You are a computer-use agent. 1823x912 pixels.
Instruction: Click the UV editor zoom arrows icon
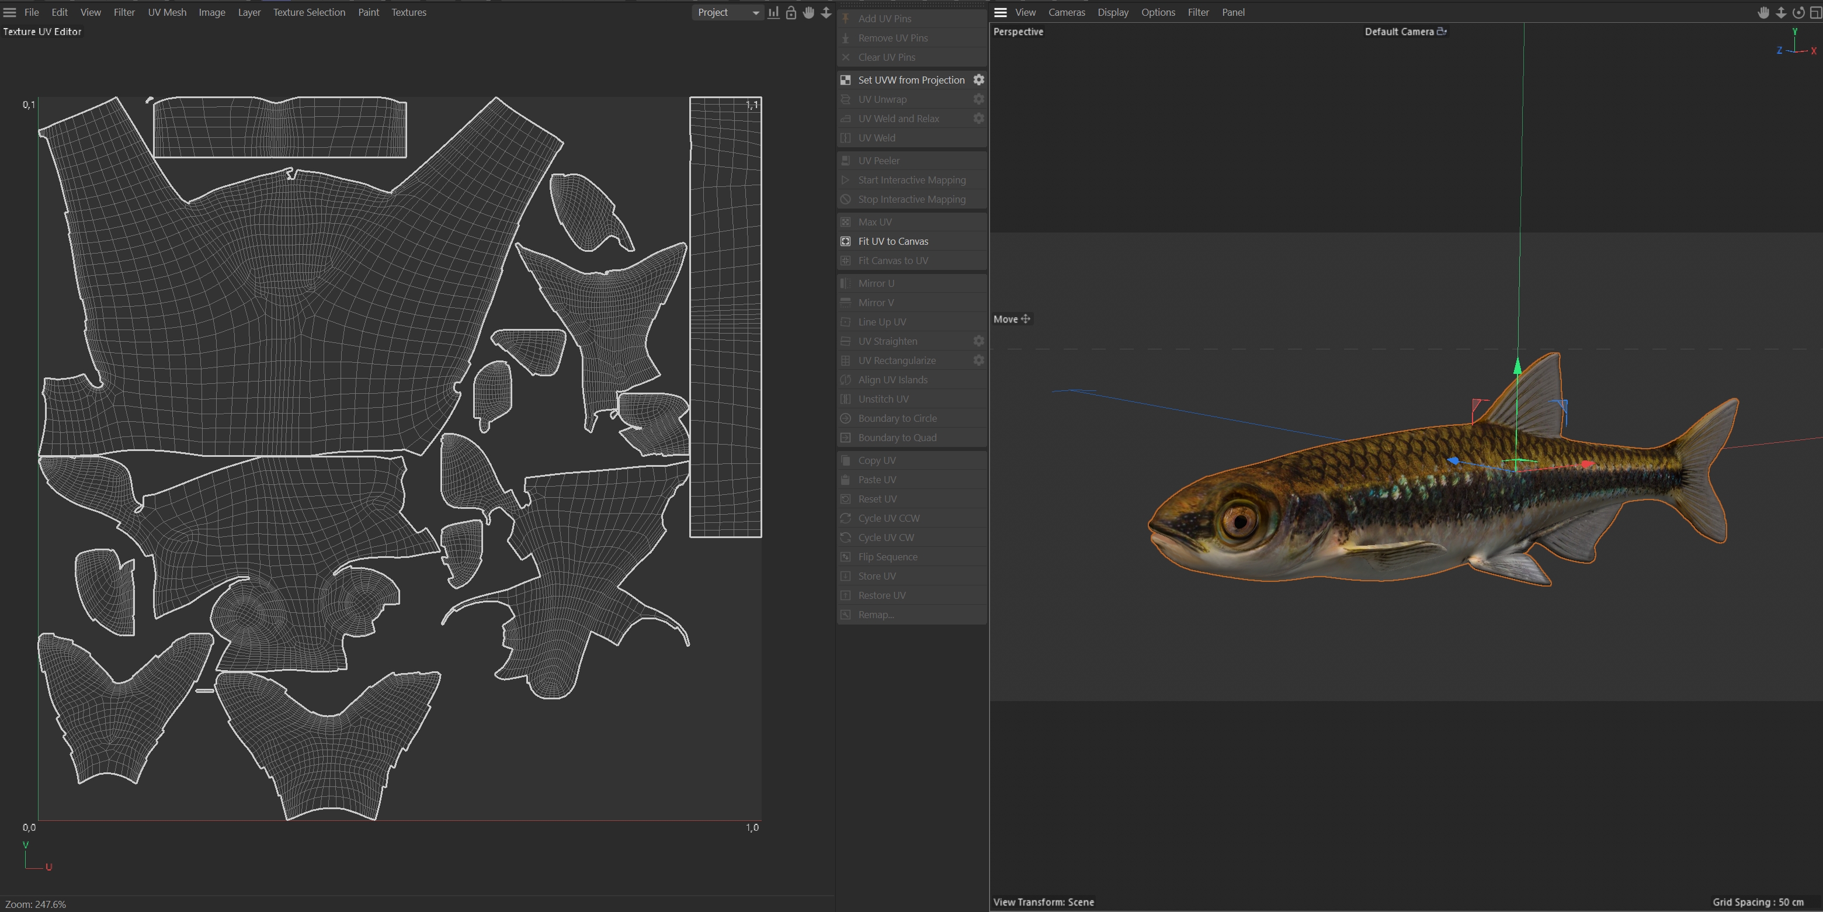click(826, 13)
